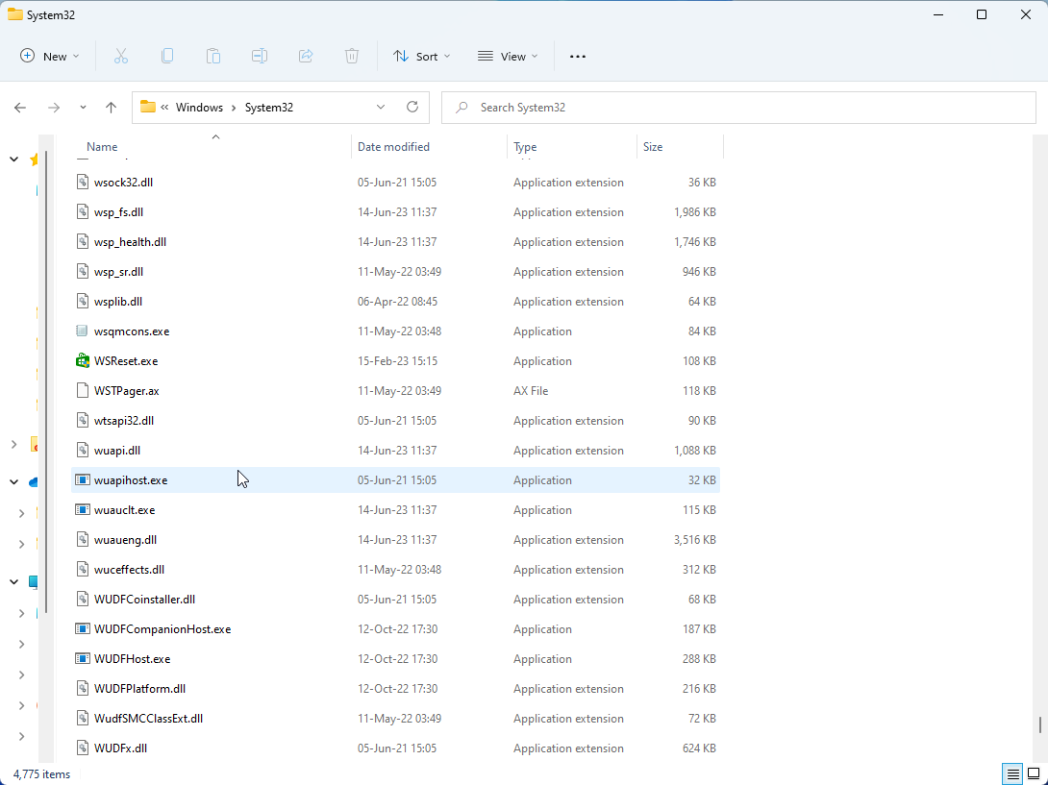
Task: Select the wsplib.dll file
Action: [396, 302]
